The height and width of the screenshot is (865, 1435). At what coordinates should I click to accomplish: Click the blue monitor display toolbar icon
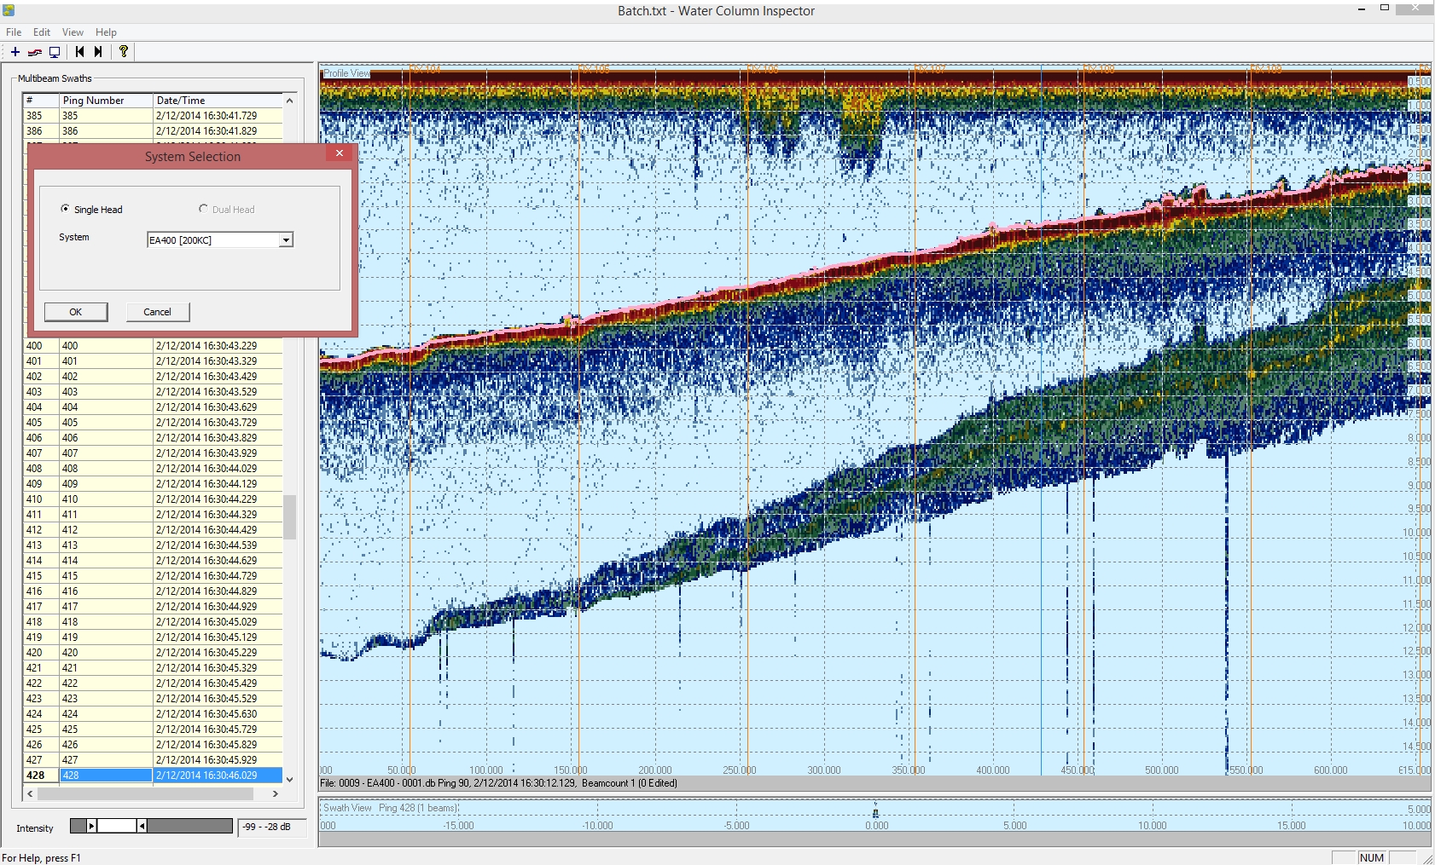[x=55, y=52]
